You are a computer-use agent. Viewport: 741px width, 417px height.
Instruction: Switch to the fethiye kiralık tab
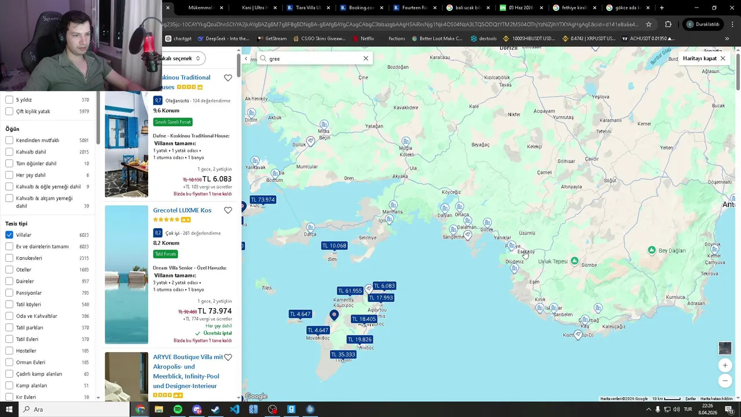click(574, 8)
